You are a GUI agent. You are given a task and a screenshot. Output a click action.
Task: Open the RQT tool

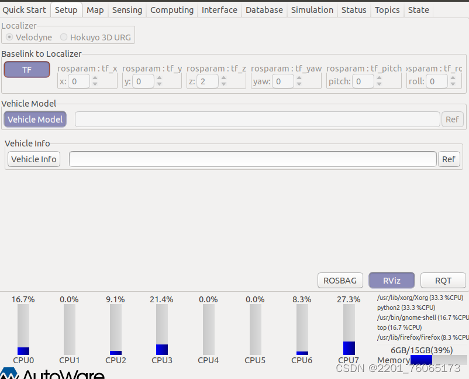point(443,280)
